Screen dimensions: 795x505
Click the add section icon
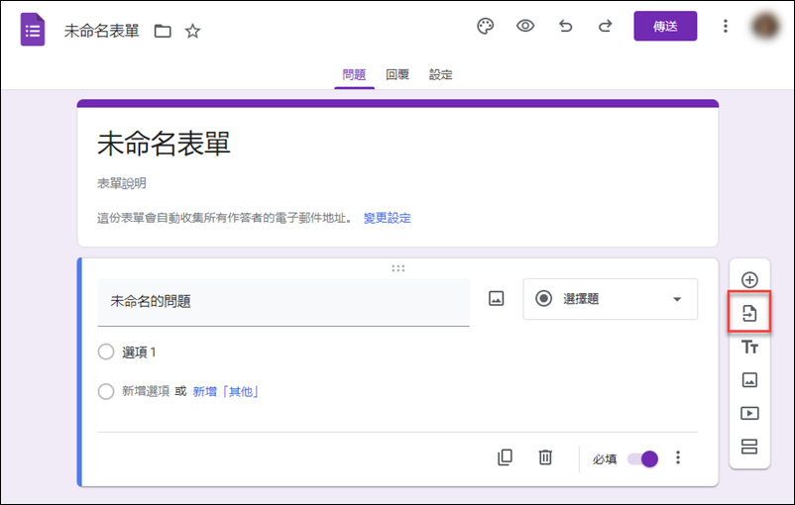[749, 447]
